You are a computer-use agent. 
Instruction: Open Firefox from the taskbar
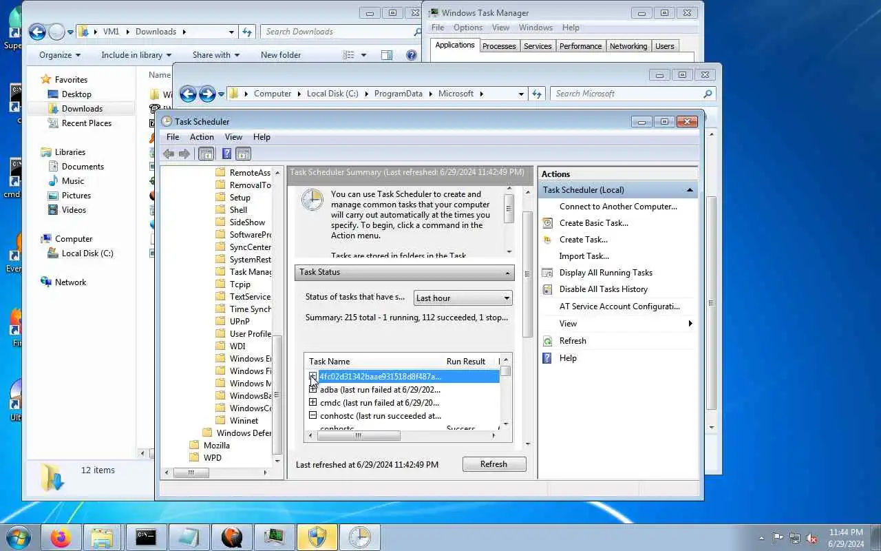61,537
